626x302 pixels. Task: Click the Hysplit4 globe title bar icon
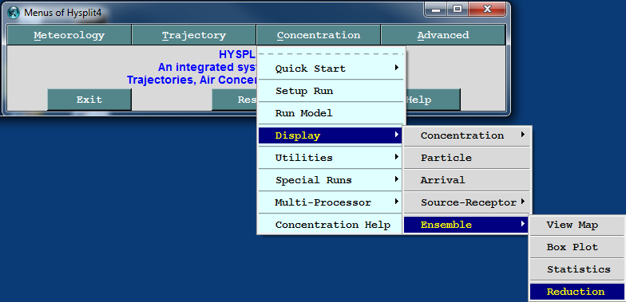click(x=14, y=13)
